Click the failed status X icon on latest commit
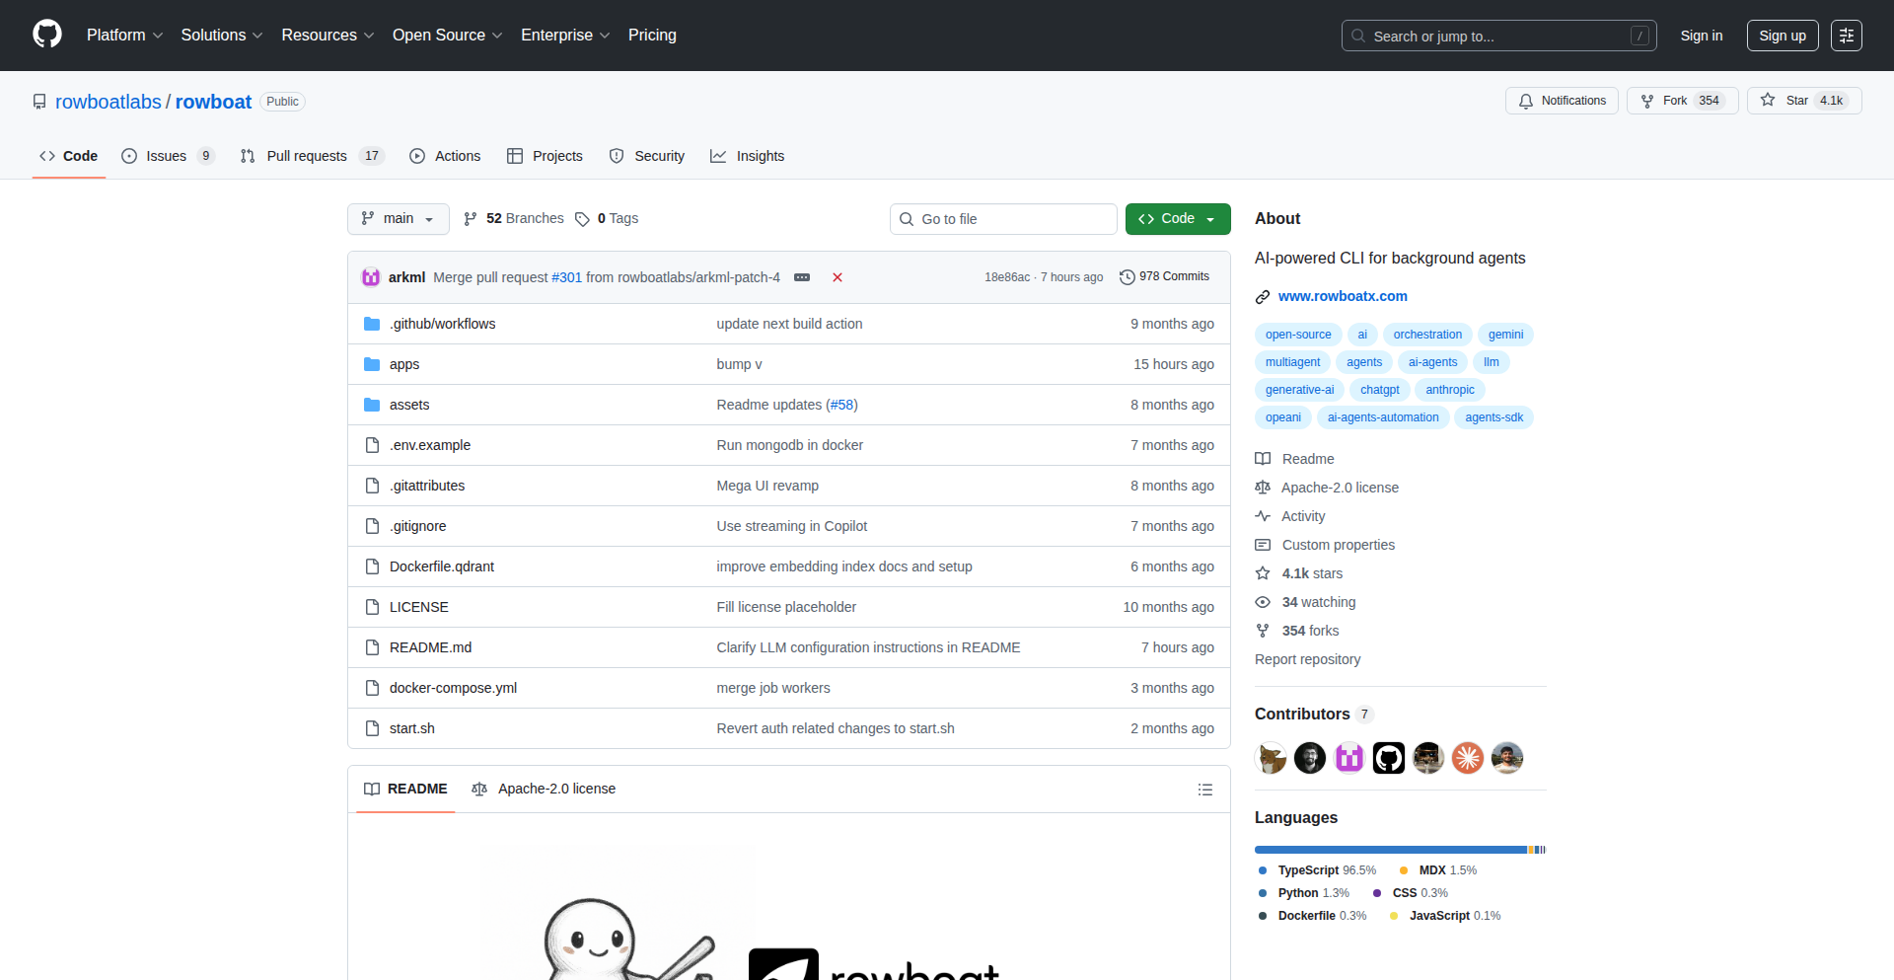Image resolution: width=1894 pixels, height=980 pixels. point(838,277)
